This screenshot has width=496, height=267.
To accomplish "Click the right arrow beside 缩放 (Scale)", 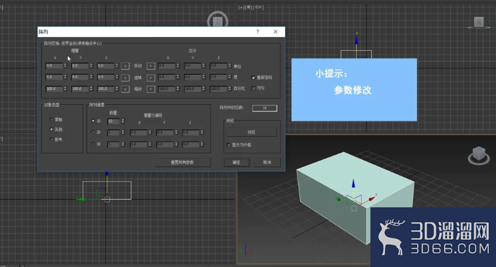I will (x=151, y=89).
